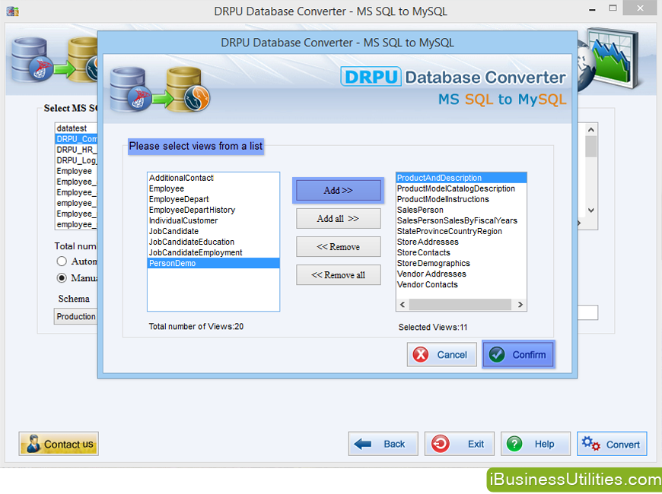Click the Back button in main window
This screenshot has height=494, width=662.
tap(383, 444)
